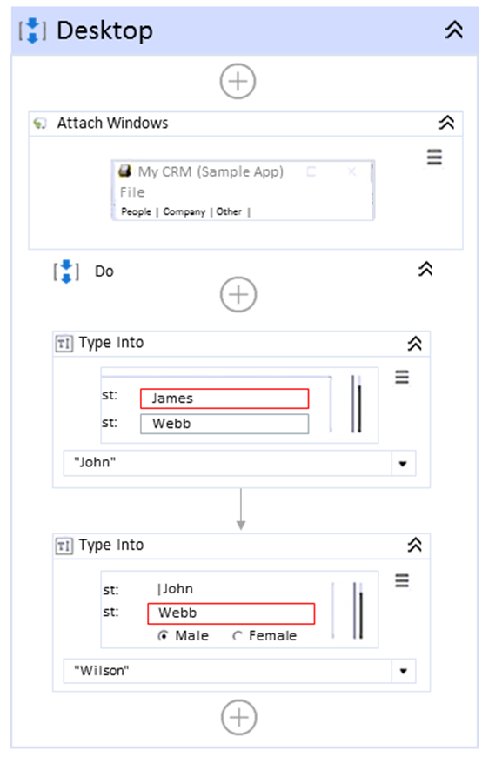Open the Attach Windows options hamburger menu
Screen dimensions: 482x757
[x=434, y=157]
